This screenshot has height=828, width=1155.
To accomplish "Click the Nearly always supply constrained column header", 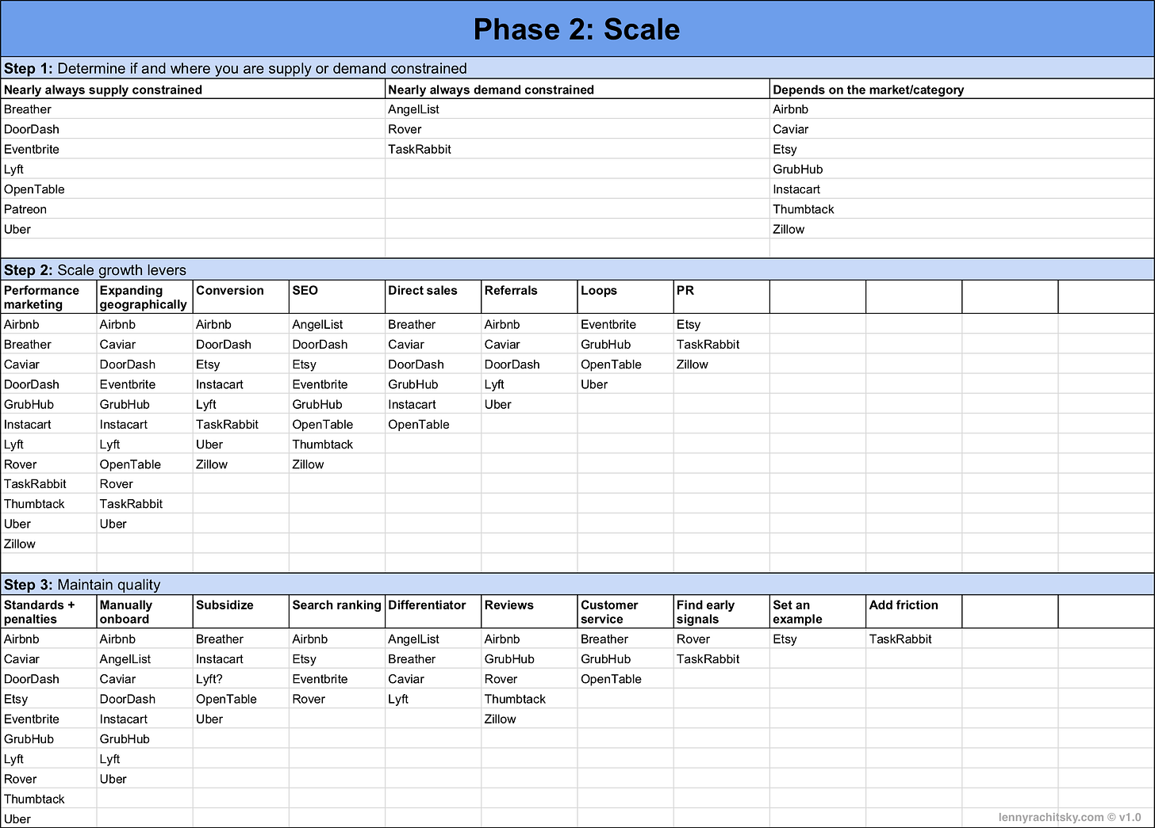I will click(x=193, y=90).
